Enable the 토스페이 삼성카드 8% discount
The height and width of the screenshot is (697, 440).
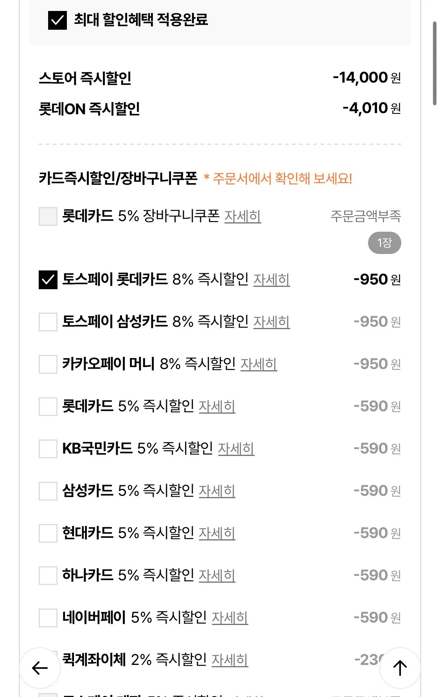[x=47, y=322]
